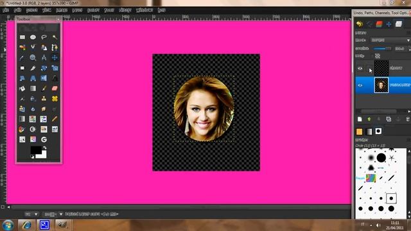Raise the selected layer

click(x=369, y=119)
